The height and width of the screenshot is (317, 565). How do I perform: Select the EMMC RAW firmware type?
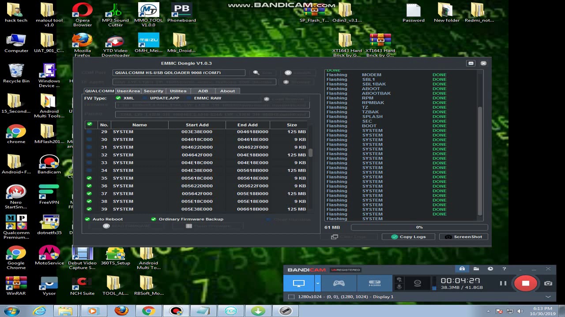pos(203,98)
